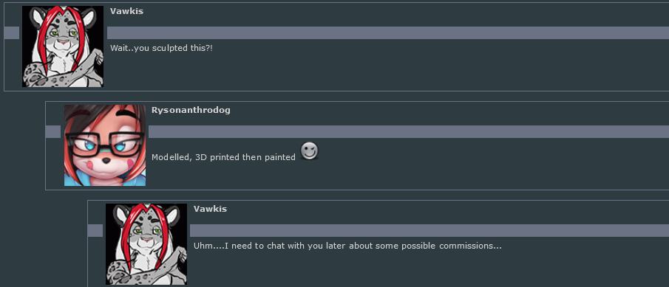Open Vawkis avatar on the first comment
Screen dimensions: 669x287
tap(63, 46)
